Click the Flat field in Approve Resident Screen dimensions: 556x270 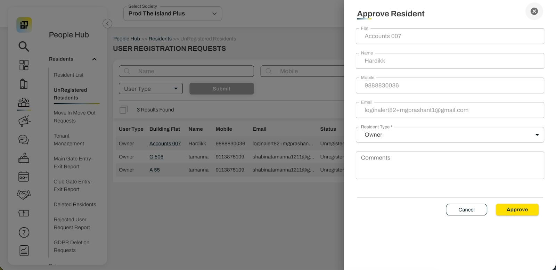tap(450, 36)
